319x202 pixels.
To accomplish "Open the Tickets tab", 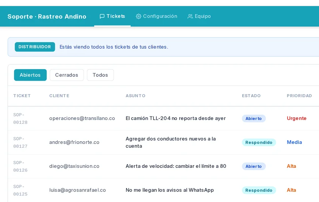I will pyautogui.click(x=112, y=16).
